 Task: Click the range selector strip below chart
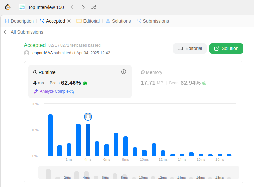pos(138,173)
